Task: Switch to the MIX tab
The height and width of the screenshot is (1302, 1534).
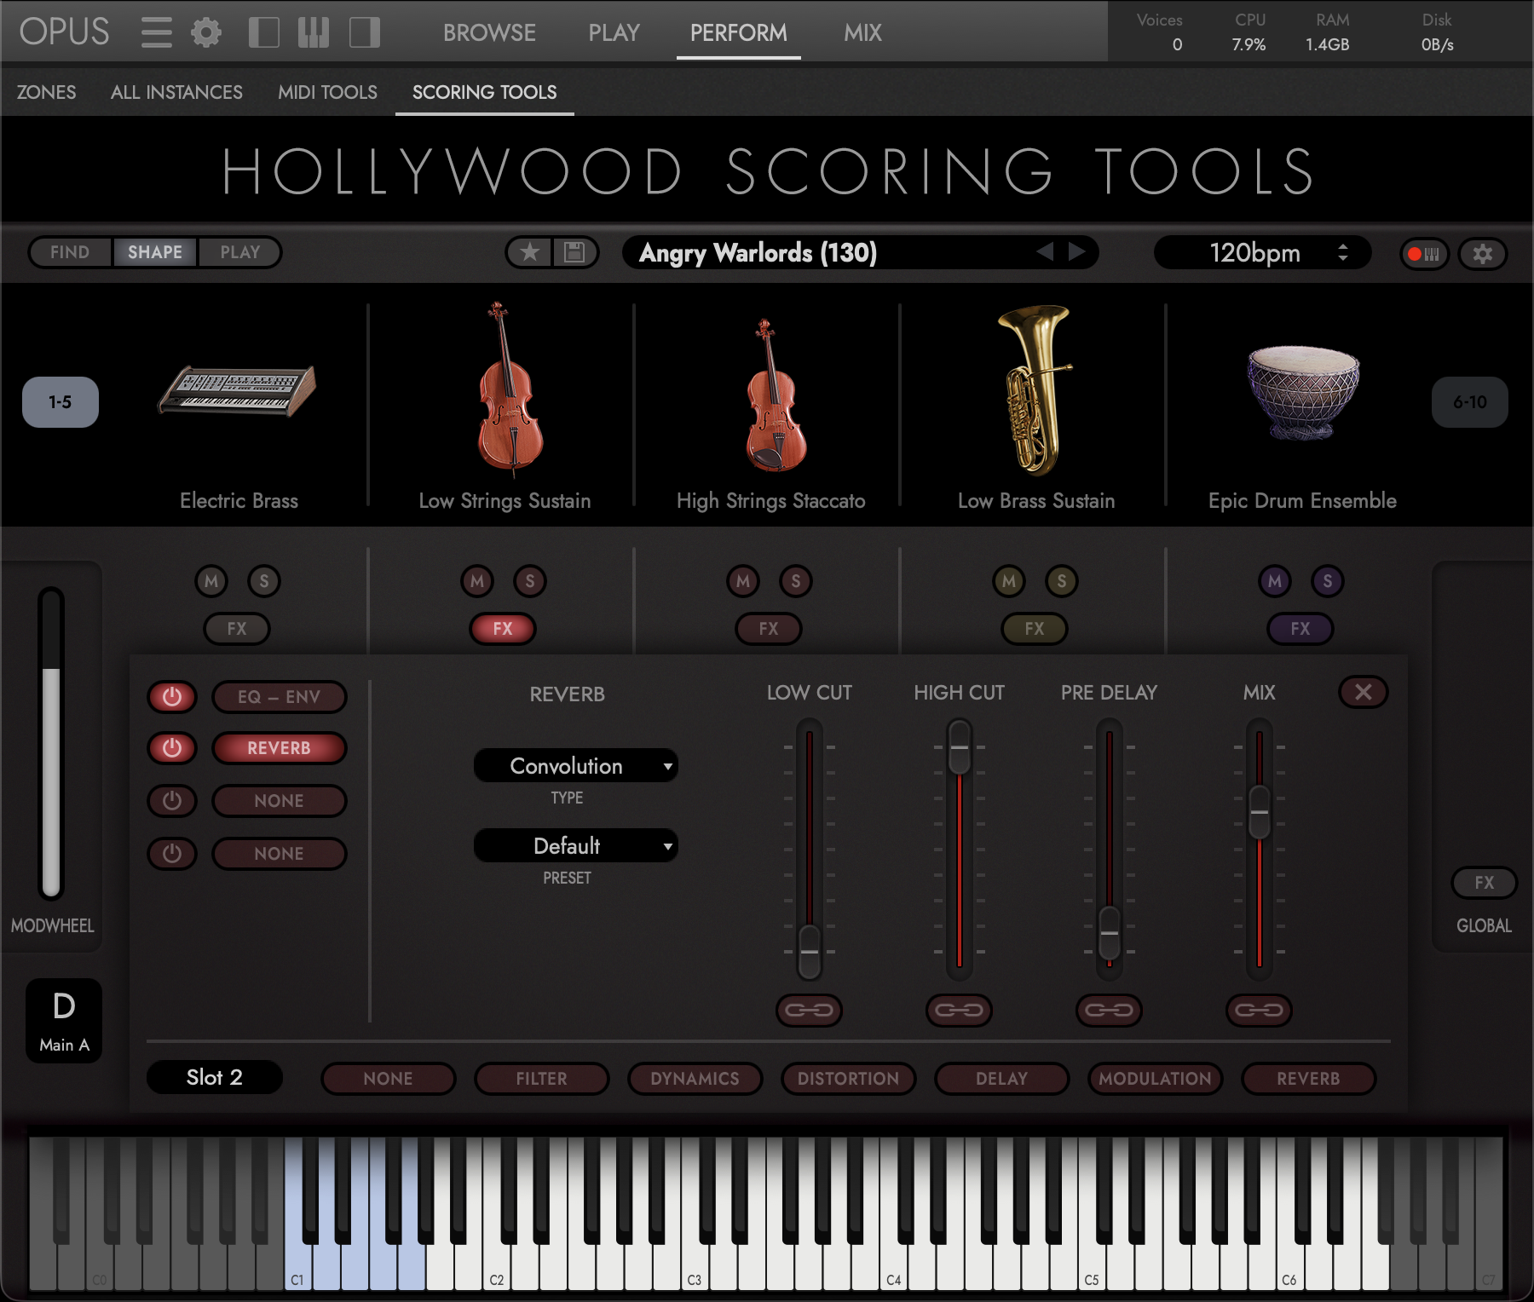Action: 862,32
